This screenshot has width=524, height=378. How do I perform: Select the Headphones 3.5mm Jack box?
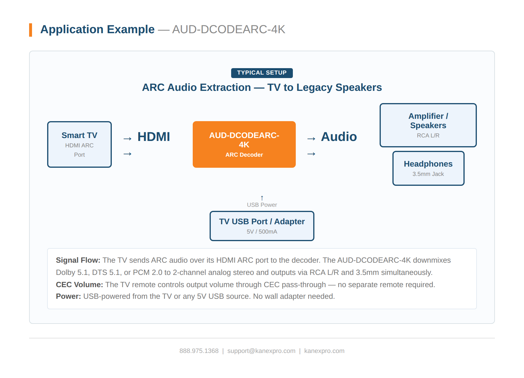coord(428,168)
